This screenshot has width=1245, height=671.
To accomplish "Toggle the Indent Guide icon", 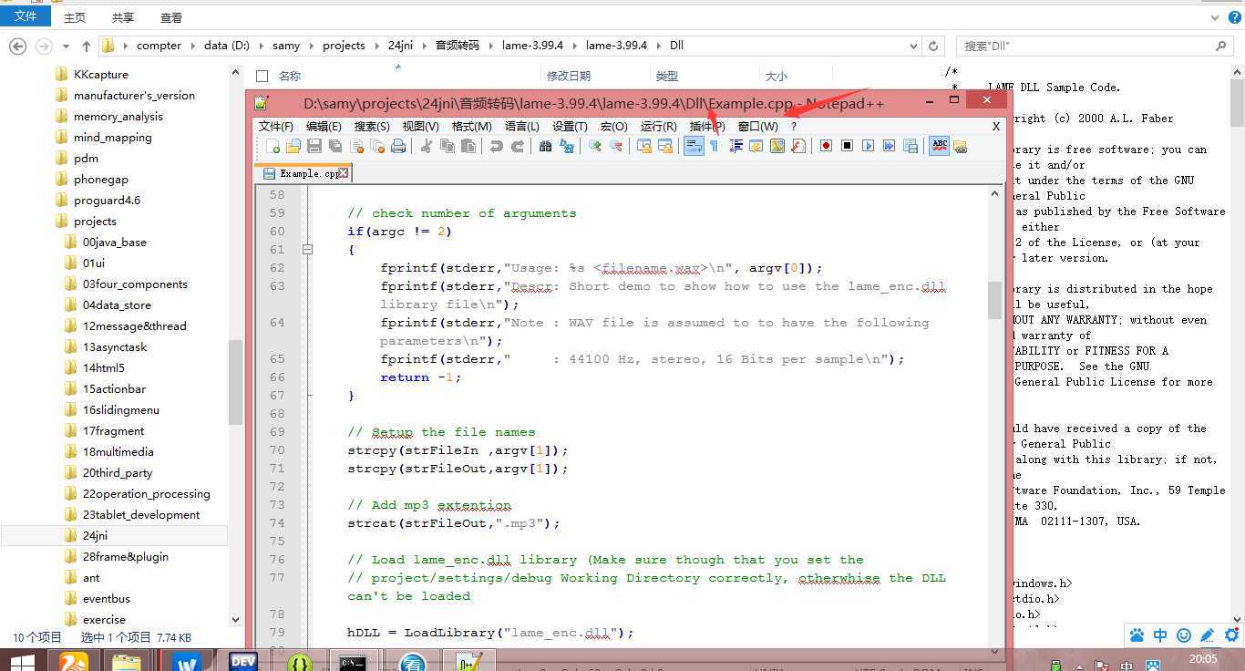I will [736, 146].
